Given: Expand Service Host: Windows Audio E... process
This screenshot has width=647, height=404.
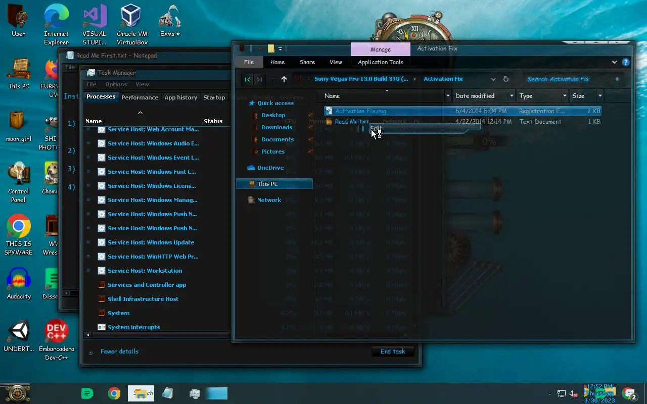Looking at the screenshot, I should pos(88,143).
